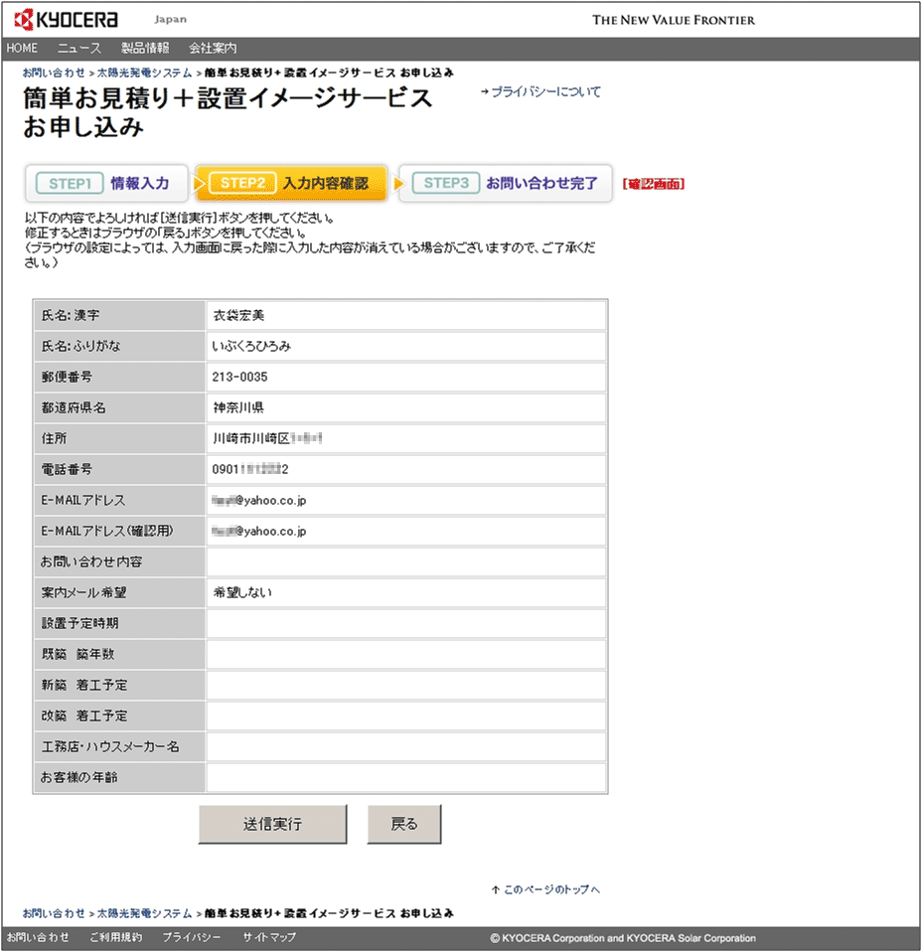Screen dimensions: 922x952
Task: Click the prefecture value 神奈川県
Action: point(238,407)
